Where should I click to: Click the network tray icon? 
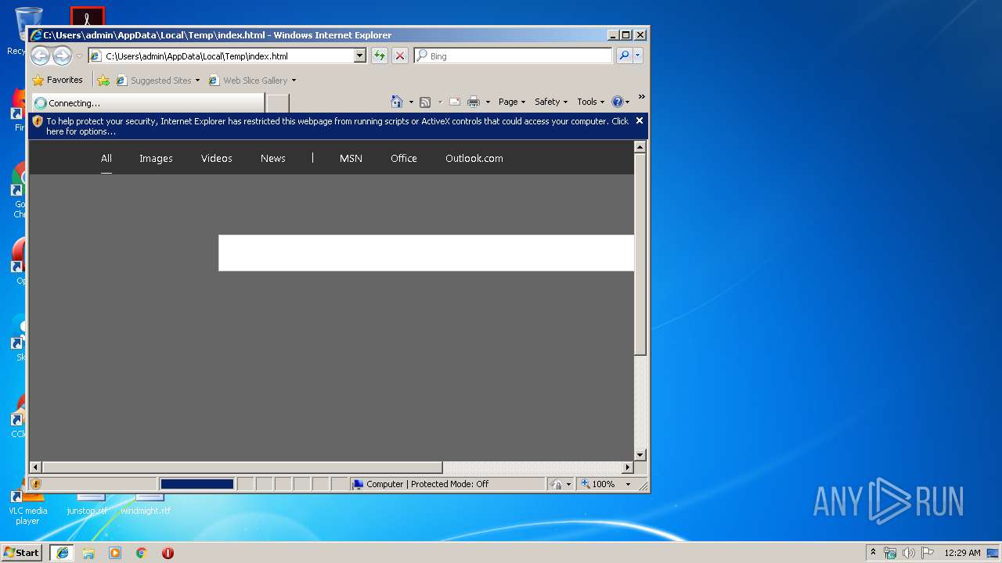890,553
